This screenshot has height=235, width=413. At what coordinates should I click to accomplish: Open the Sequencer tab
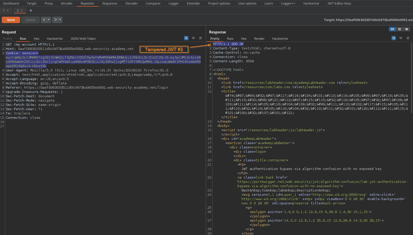[x=110, y=3]
